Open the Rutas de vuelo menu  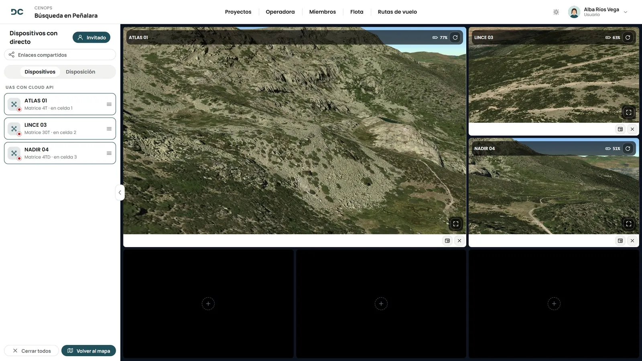(397, 12)
